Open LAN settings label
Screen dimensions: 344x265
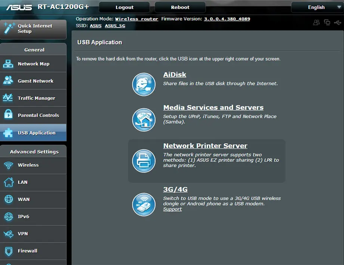(x=22, y=182)
